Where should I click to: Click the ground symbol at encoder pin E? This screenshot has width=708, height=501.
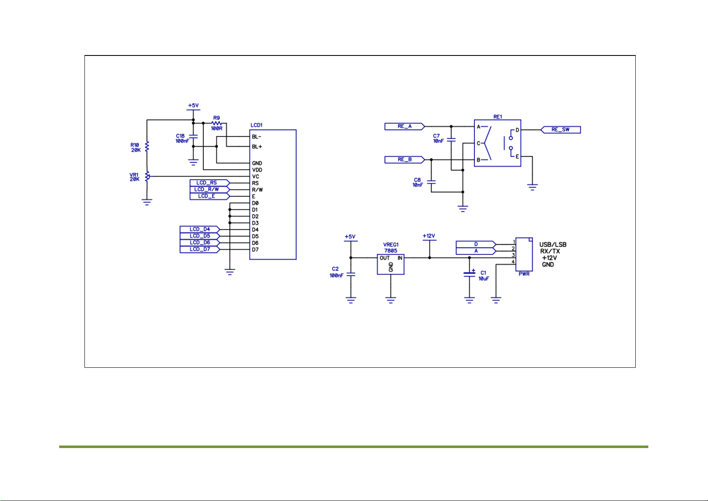pos(532,187)
